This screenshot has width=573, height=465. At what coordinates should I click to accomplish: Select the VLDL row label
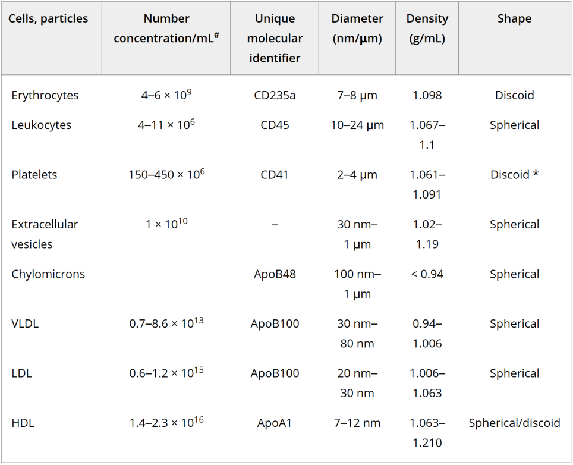pos(25,324)
